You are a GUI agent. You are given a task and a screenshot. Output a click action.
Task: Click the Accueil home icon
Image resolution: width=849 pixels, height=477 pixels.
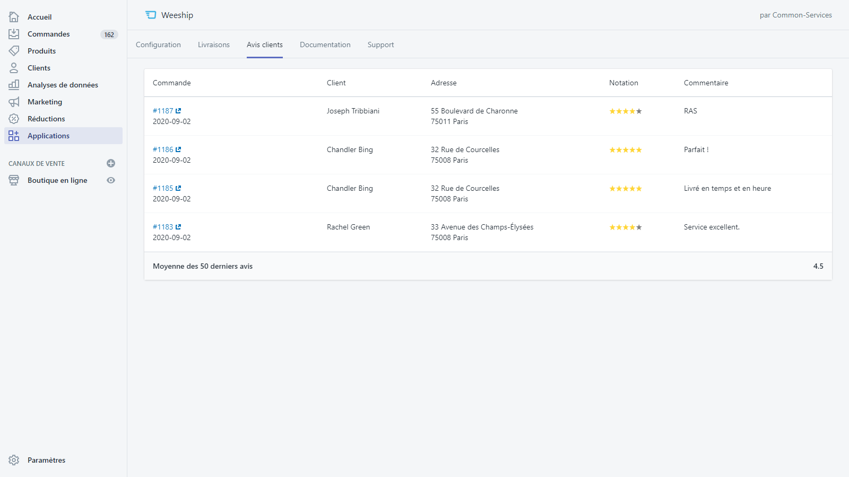click(14, 17)
